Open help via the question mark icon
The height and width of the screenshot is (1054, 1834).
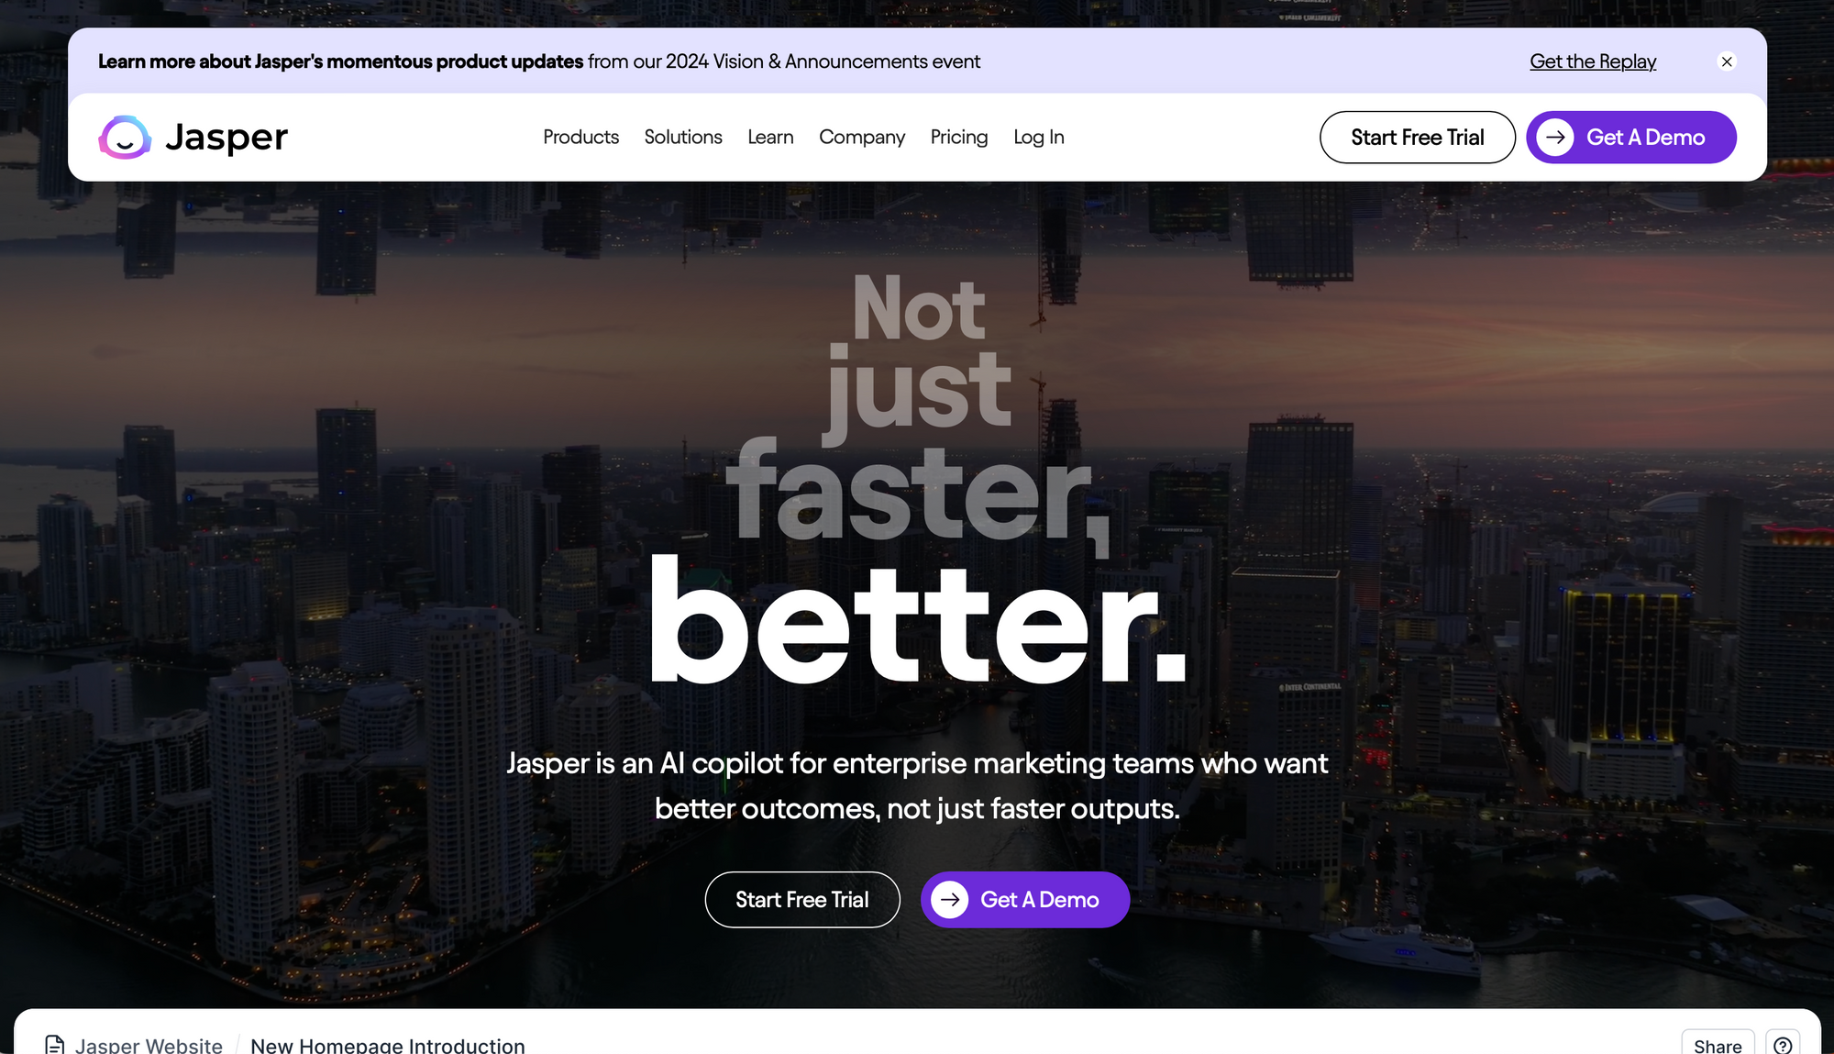(1784, 1045)
